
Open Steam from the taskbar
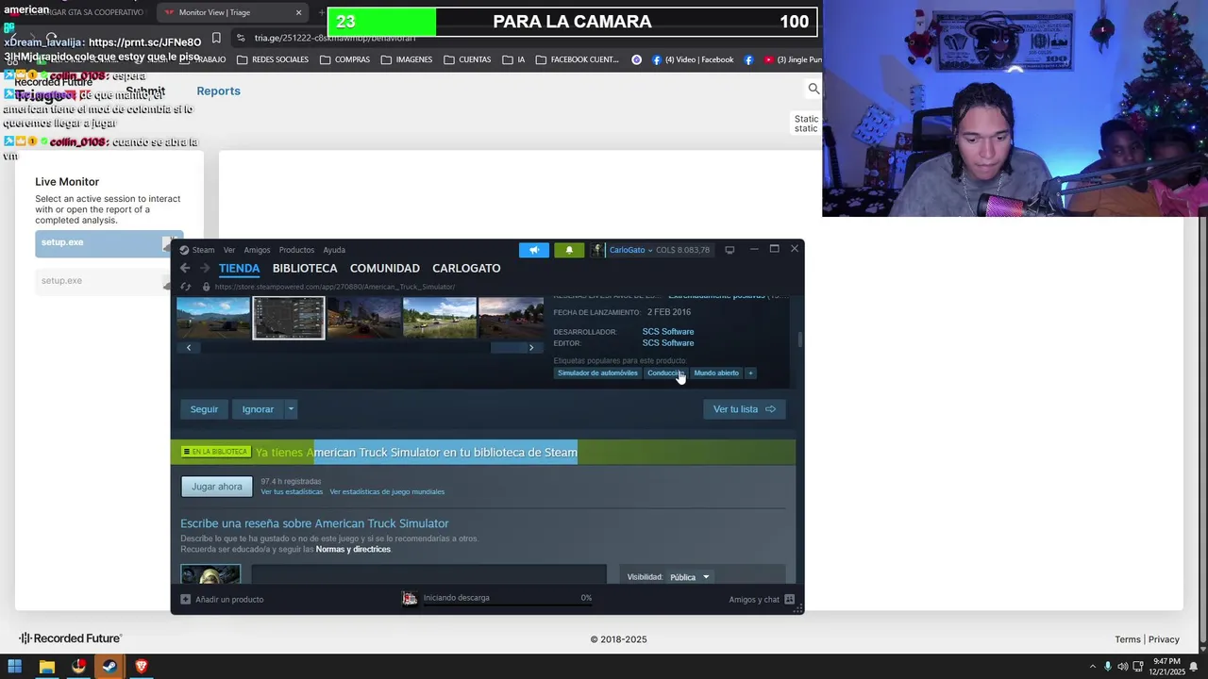tap(109, 667)
